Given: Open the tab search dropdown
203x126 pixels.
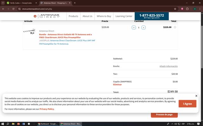Looking at the screenshot, I should (x=3, y=3).
